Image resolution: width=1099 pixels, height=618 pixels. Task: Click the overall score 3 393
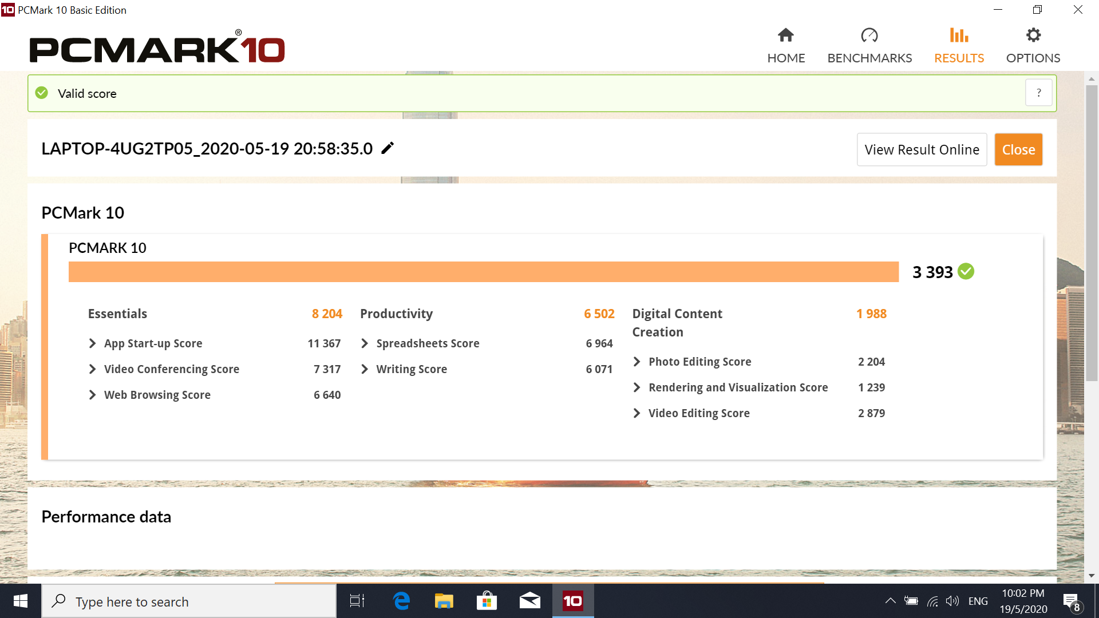(932, 272)
